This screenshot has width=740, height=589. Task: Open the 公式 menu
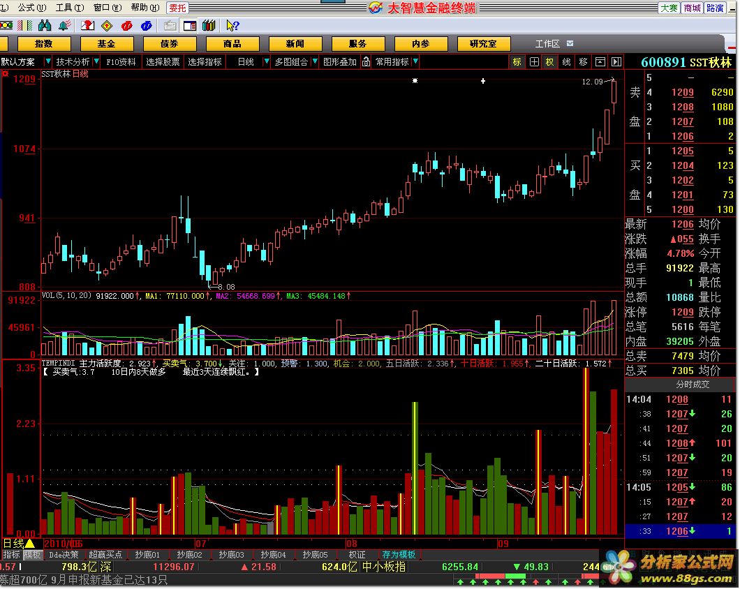pyautogui.click(x=31, y=8)
